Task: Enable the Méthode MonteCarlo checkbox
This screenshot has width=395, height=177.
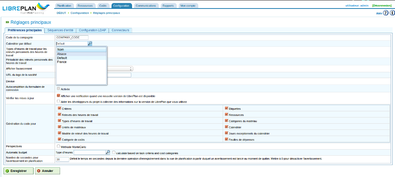Action: [58, 146]
